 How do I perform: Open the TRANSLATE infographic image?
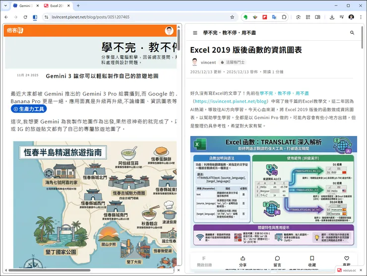[274, 192]
